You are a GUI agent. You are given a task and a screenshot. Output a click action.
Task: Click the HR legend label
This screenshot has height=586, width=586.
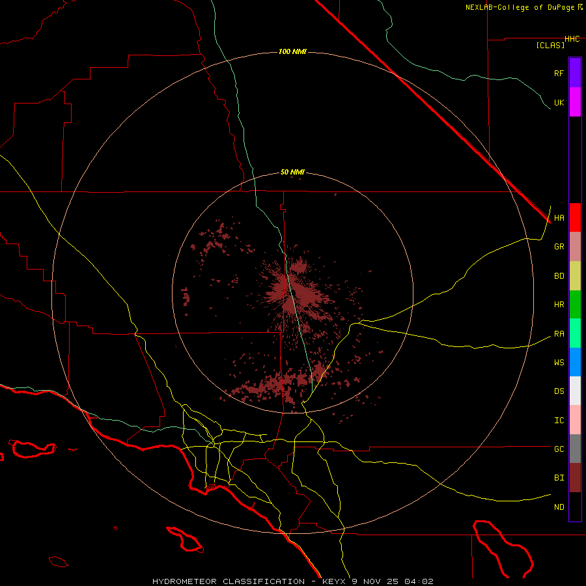click(x=559, y=305)
